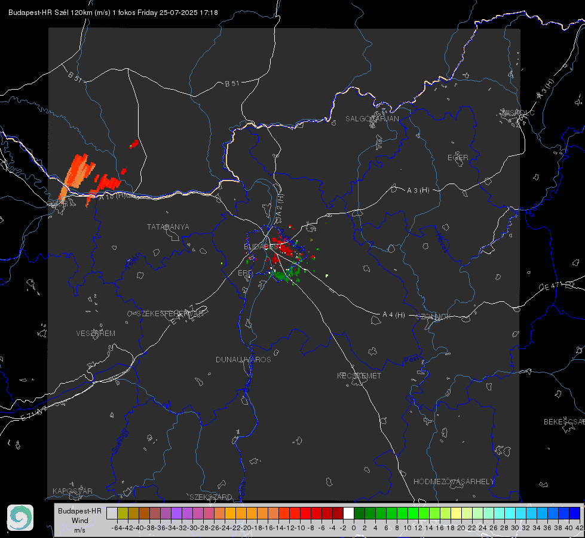
Task: Click the red echo cluster over Budapest
Action: coord(282,247)
